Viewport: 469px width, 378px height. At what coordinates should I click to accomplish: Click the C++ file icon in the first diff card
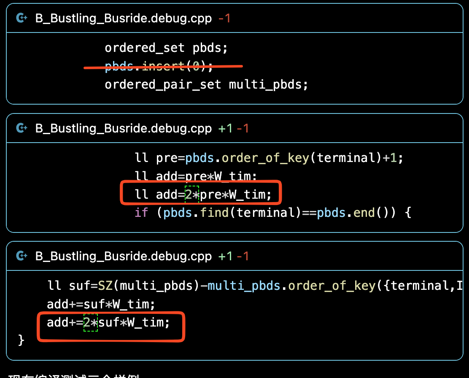22,19
